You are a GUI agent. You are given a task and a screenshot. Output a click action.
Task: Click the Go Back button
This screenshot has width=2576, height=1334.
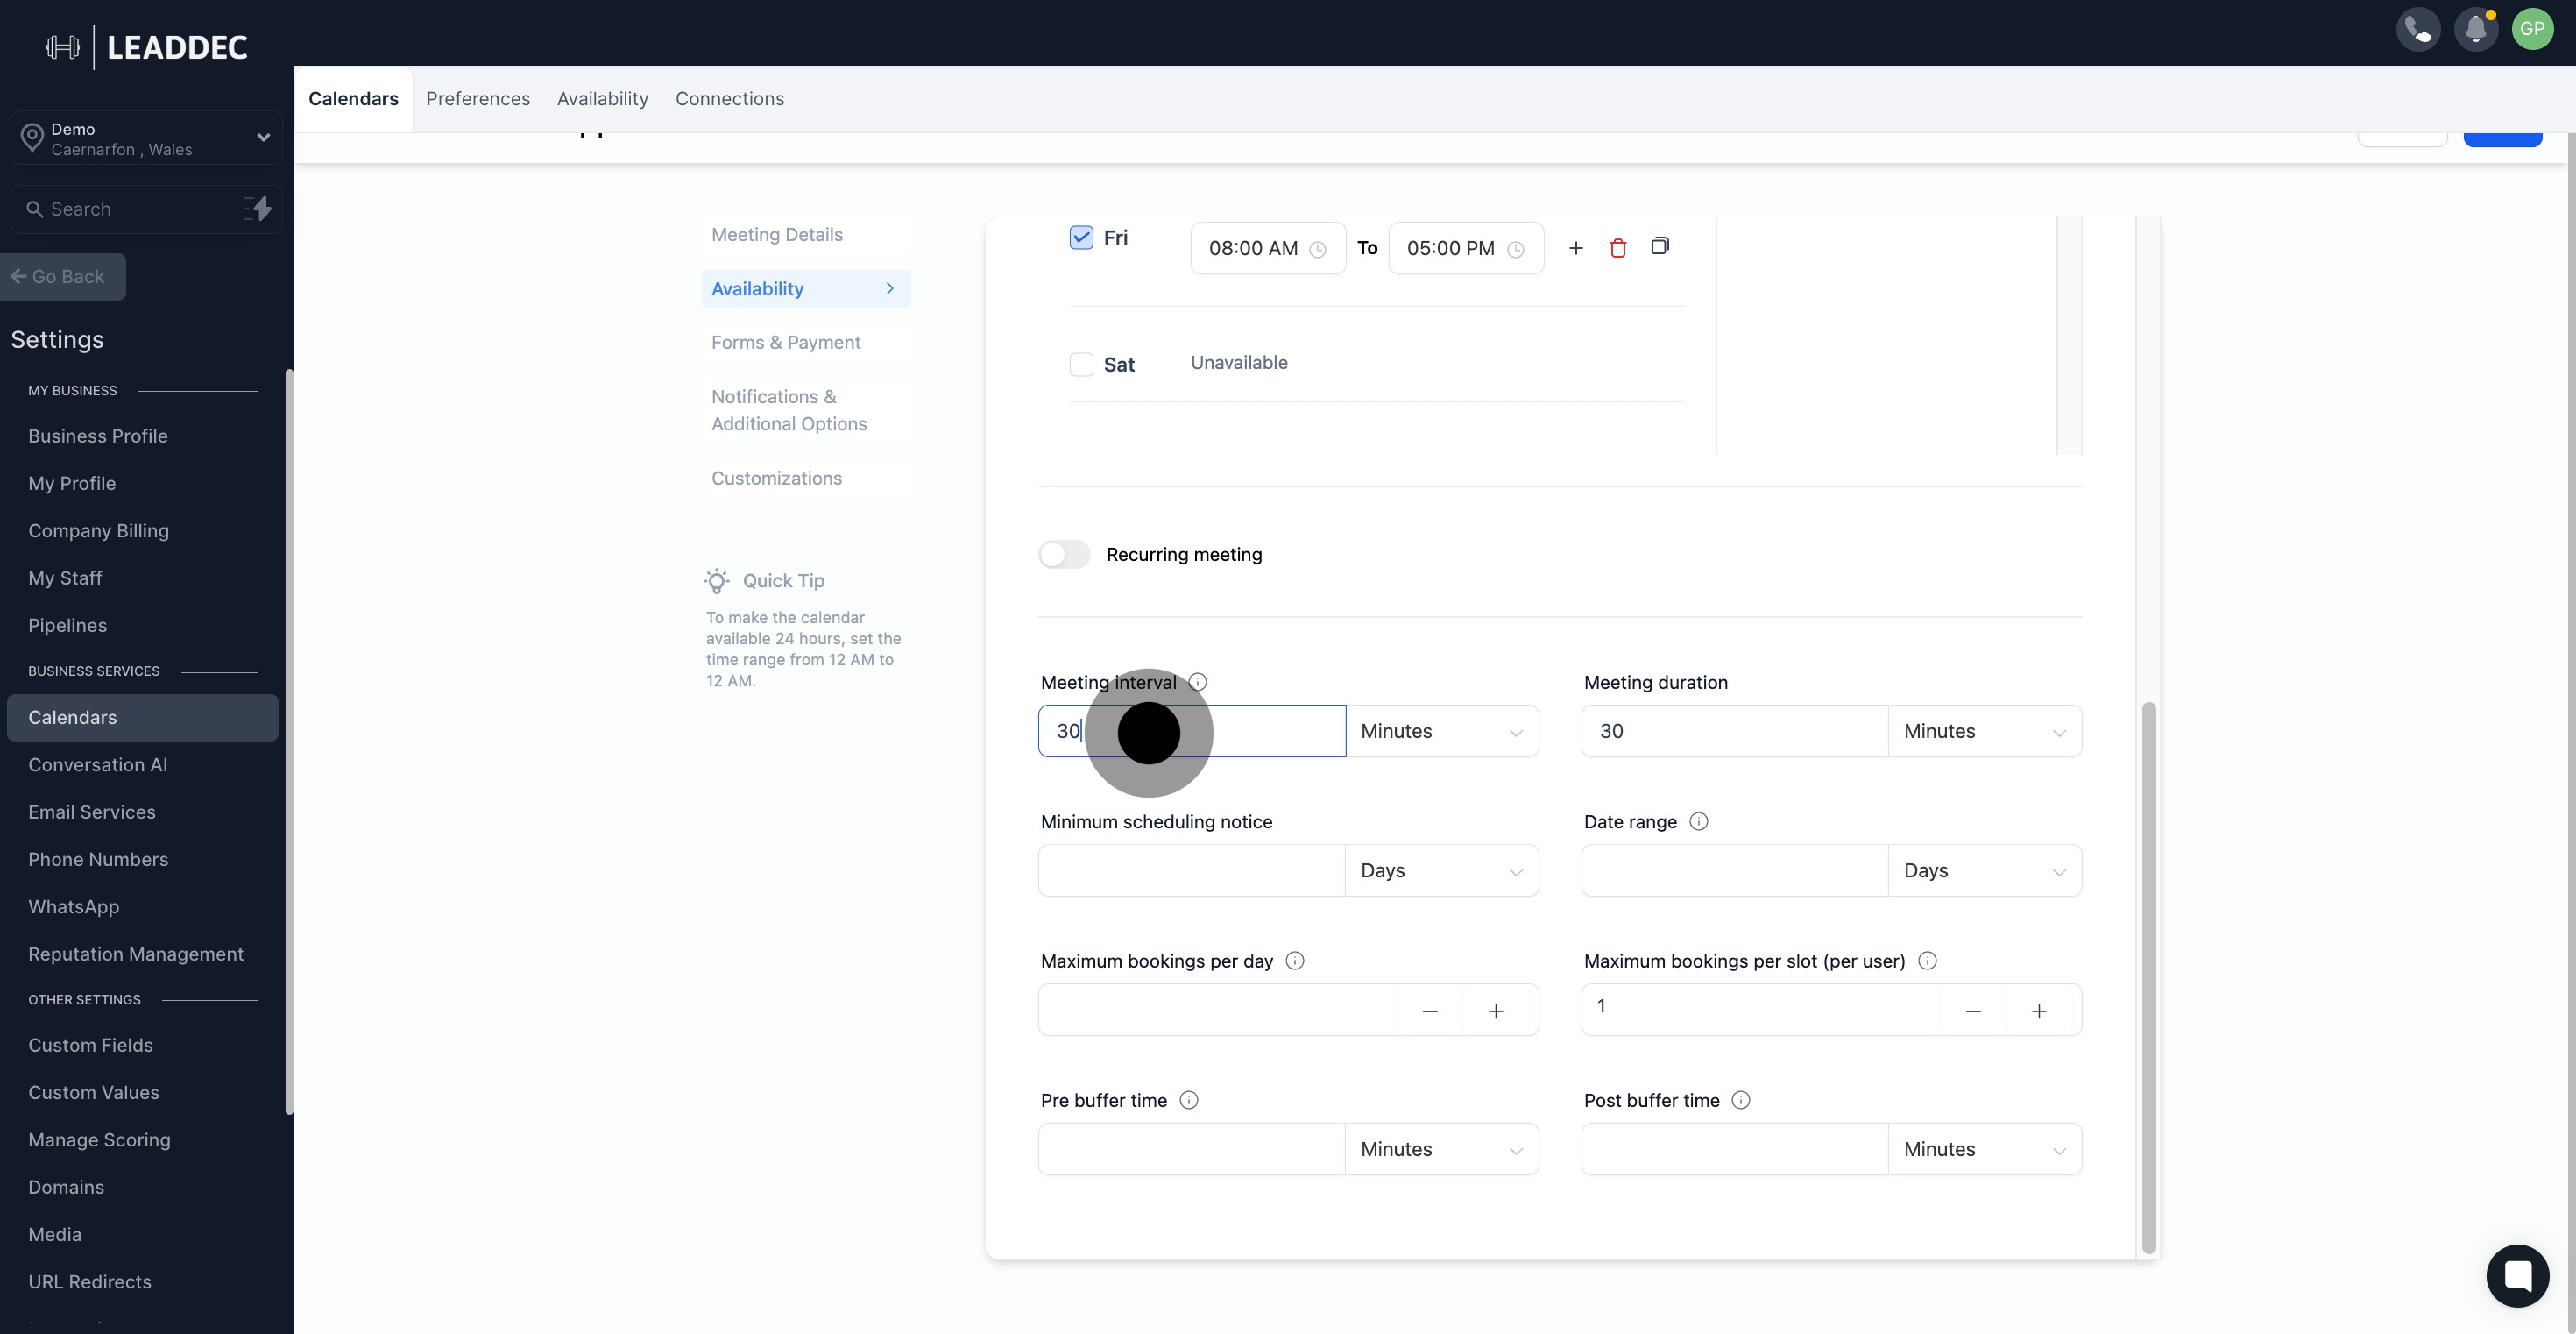(x=61, y=277)
